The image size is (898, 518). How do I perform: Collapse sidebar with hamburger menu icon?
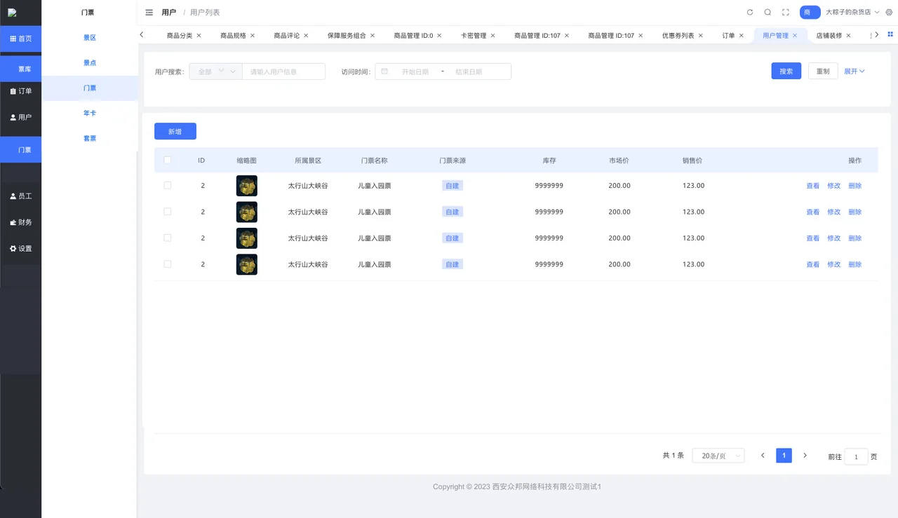pyautogui.click(x=149, y=13)
